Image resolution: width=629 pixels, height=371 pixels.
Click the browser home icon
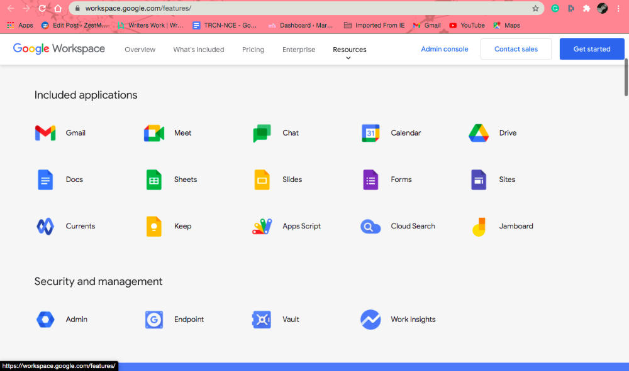click(58, 8)
